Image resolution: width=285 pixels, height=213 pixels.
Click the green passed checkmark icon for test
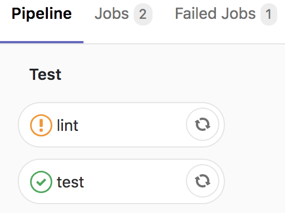click(x=41, y=182)
